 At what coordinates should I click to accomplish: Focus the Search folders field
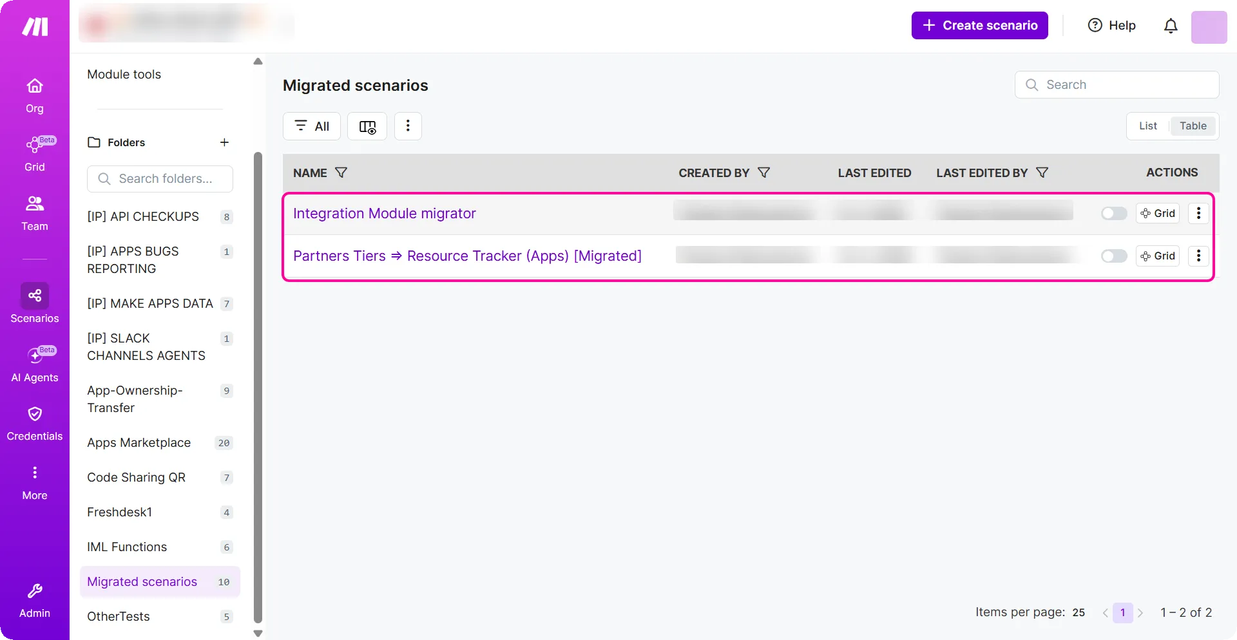pyautogui.click(x=160, y=179)
